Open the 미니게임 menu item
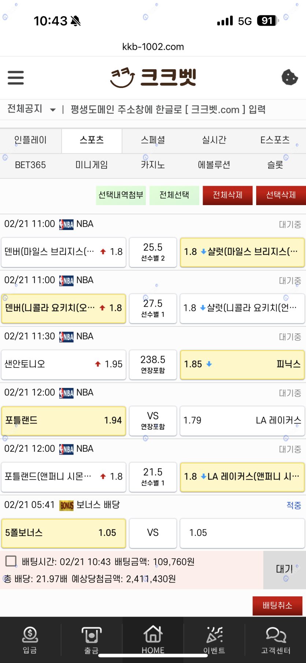Viewport: 306px width, 663px height. 92,165
